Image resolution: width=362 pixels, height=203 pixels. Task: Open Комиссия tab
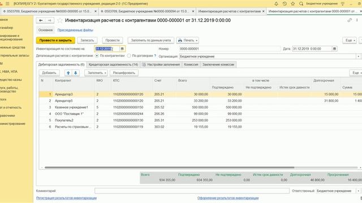191,65
